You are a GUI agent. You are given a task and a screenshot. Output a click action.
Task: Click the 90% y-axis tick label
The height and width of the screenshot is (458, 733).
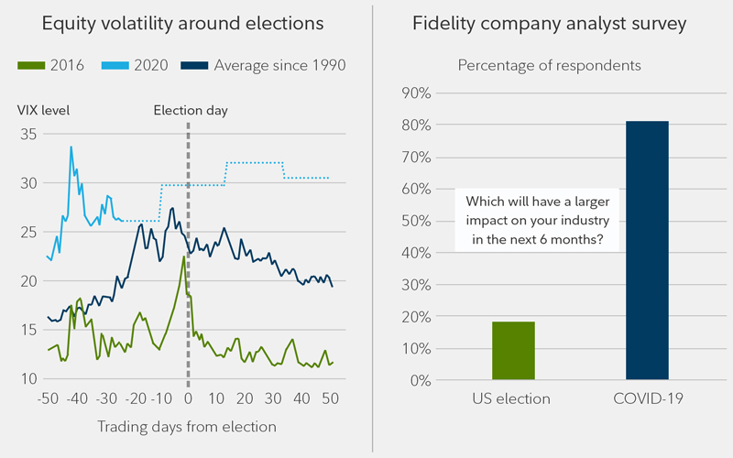pyautogui.click(x=413, y=93)
